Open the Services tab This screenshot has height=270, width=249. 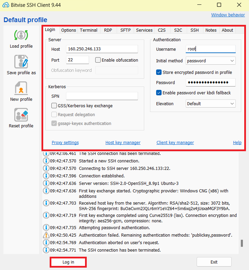[x=144, y=30]
